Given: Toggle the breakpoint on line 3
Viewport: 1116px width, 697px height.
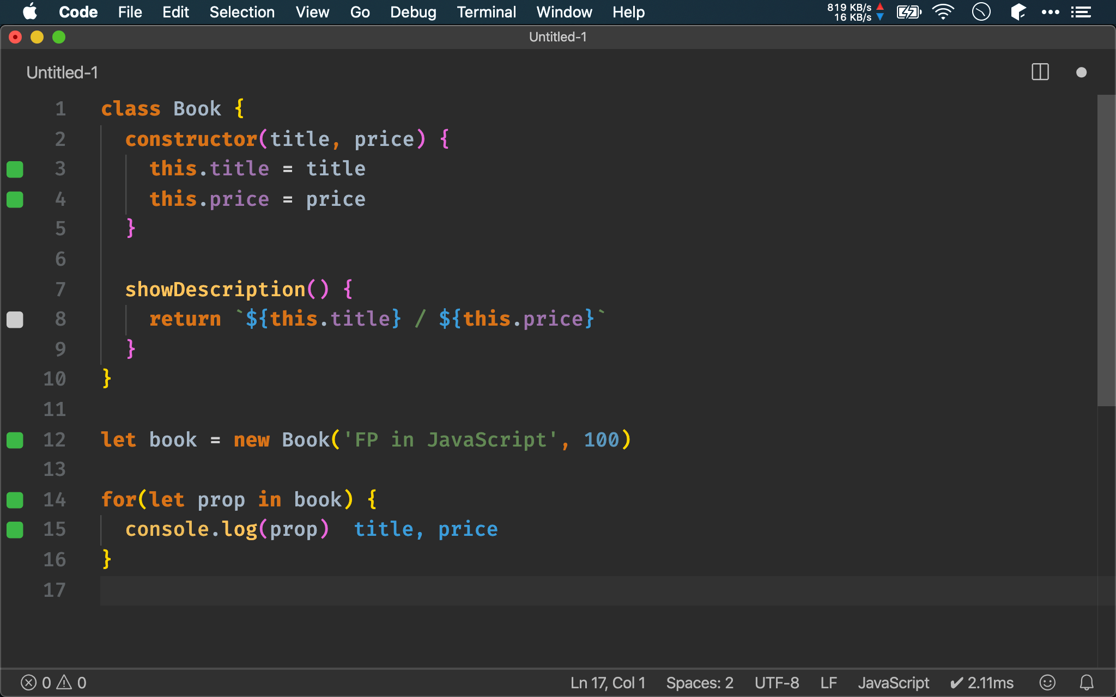Looking at the screenshot, I should tap(15, 169).
